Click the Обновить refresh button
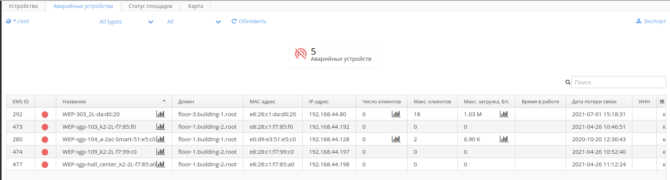This screenshot has width=670, height=180. click(249, 21)
